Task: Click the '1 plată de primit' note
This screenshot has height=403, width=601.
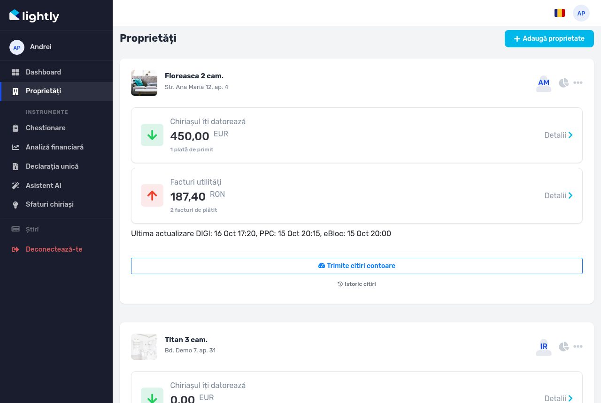Action: 192,149
